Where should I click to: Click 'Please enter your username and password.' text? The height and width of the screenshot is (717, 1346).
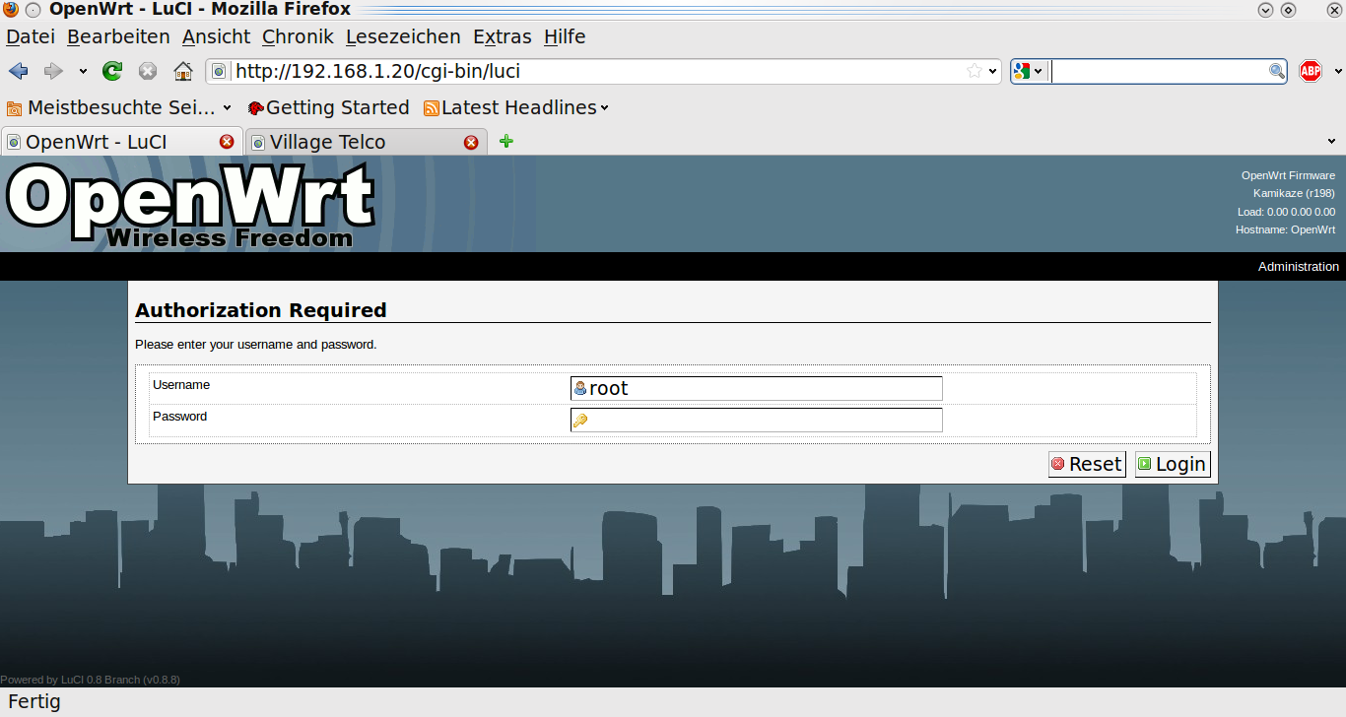click(256, 345)
